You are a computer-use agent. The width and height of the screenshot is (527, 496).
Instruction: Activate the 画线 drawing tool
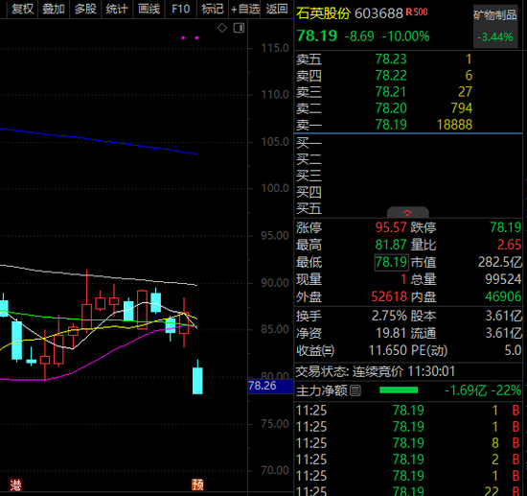pos(149,9)
